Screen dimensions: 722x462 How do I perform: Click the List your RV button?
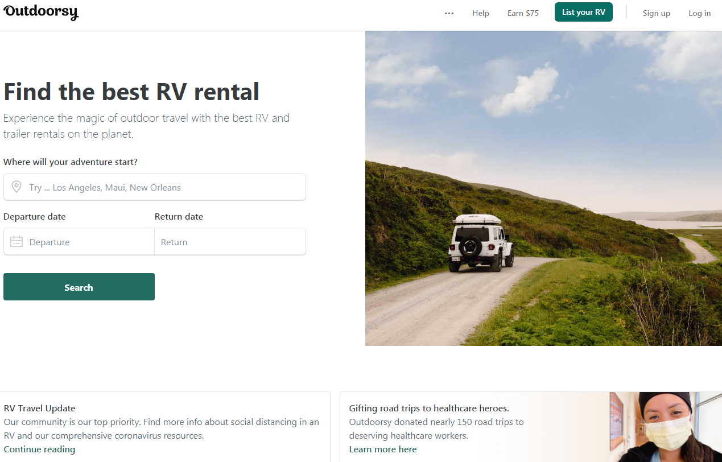(584, 12)
